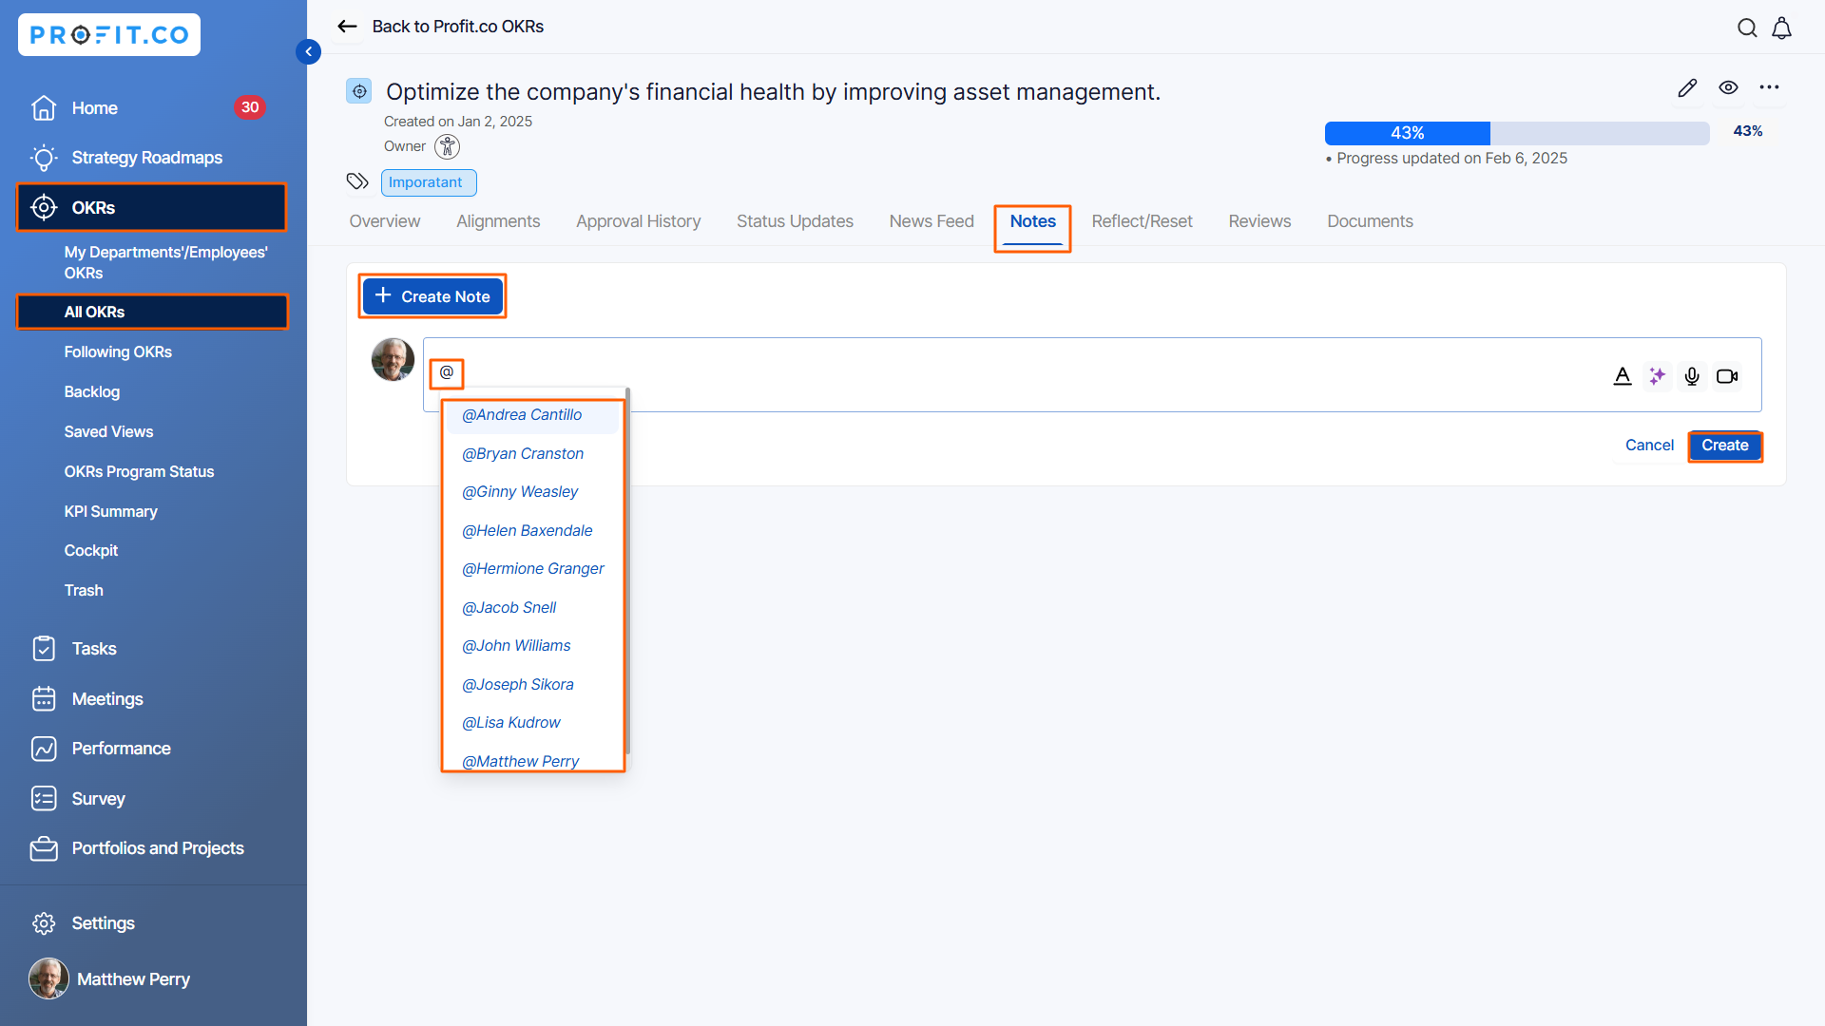Open KPI Summary in sidebar

click(x=110, y=511)
